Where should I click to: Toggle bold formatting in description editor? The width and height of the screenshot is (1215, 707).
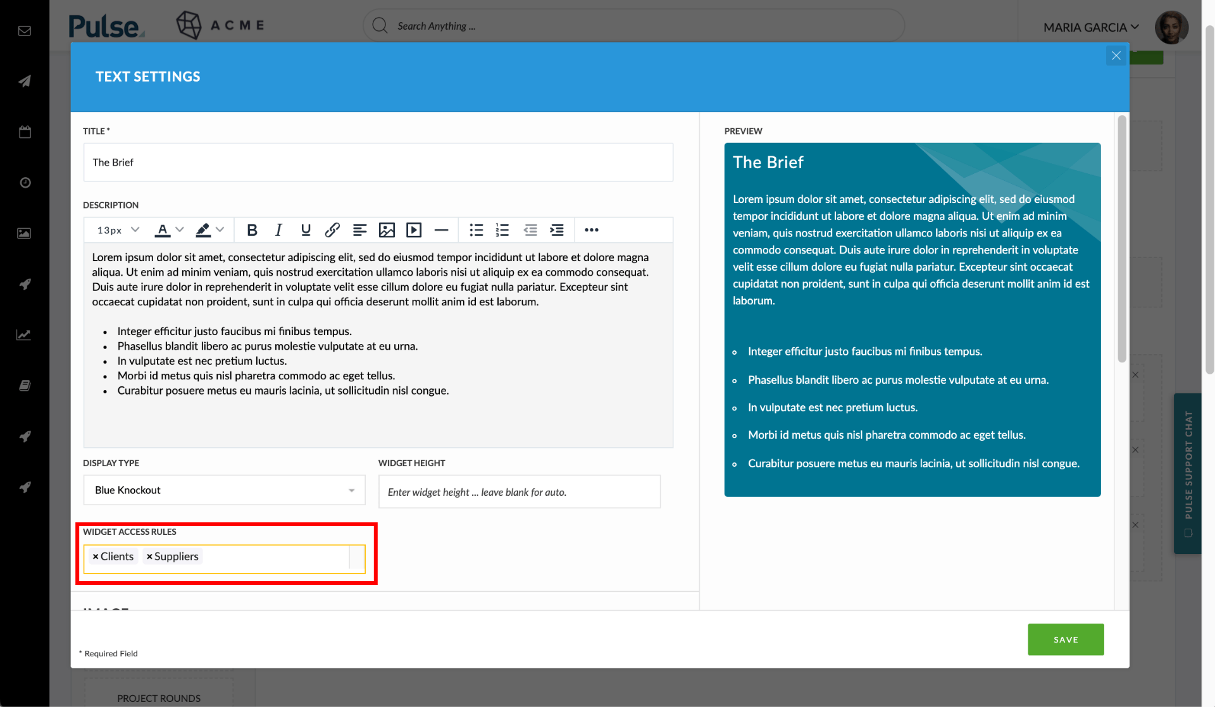[x=252, y=230]
